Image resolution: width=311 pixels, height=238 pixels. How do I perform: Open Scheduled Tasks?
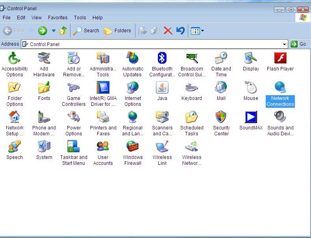point(192,123)
